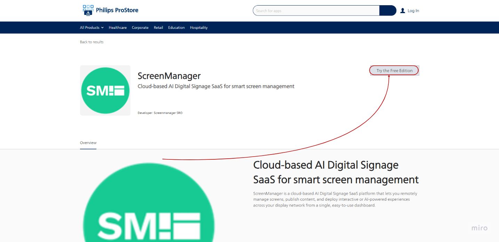Click the large ScreenManager overview image
The height and width of the screenshot is (242, 499).
click(149, 202)
